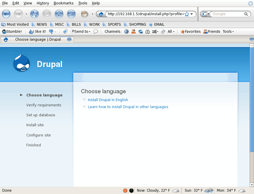The width and height of the screenshot is (254, 194).
Task: Click the StumbleUpon tag icon
Action: pyautogui.click(x=65, y=32)
